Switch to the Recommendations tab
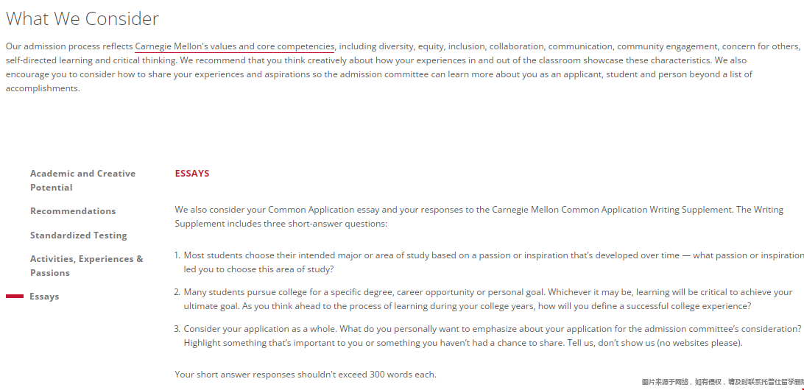 [x=73, y=211]
